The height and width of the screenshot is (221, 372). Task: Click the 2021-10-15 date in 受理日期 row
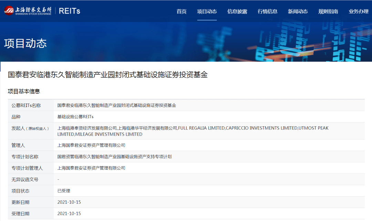tap(69, 213)
